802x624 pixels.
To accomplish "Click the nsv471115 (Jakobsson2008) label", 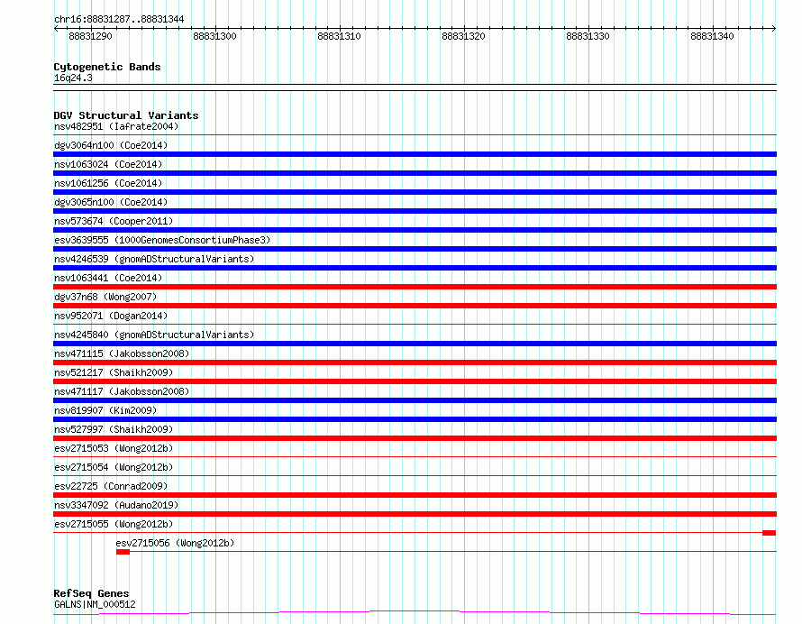I will (x=122, y=353).
